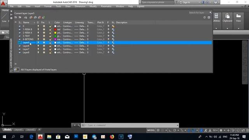
Task: Toggle the grid display in status bar
Action: [x=158, y=130]
